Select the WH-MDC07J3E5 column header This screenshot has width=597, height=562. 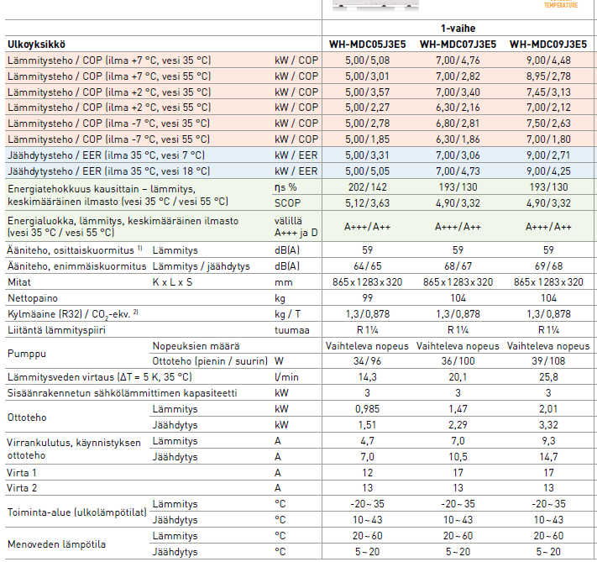(x=458, y=44)
